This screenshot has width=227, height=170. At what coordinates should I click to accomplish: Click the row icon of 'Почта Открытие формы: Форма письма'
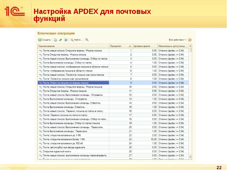point(40,91)
